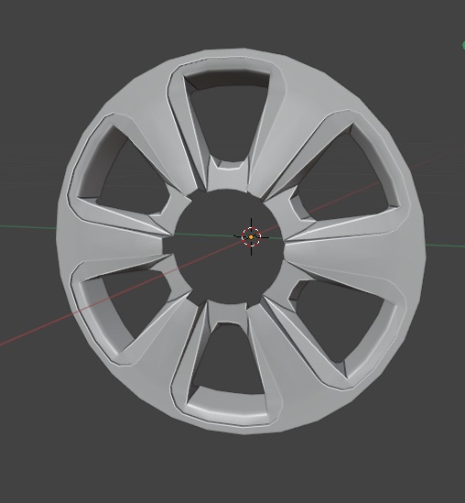
Task: Click the 3D cursor crosshair in hub
Action: pos(251,236)
